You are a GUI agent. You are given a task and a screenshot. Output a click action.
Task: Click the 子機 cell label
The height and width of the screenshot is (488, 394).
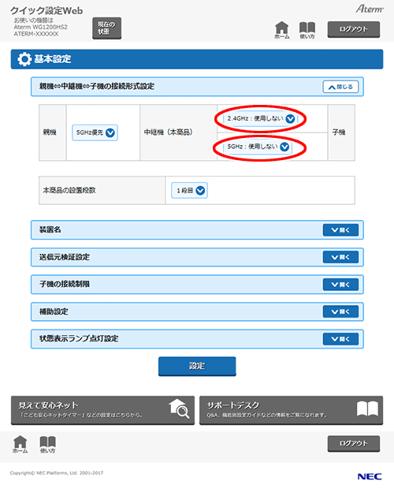[x=339, y=132]
